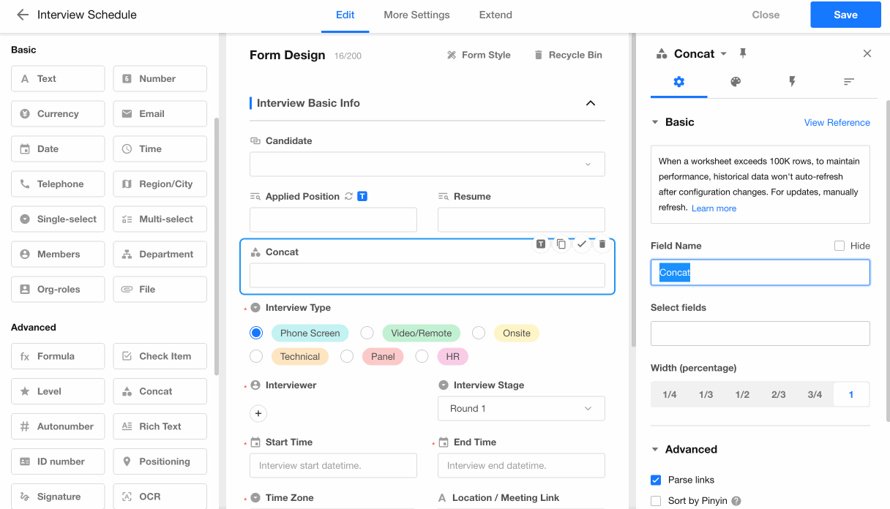The width and height of the screenshot is (890, 509).
Task: Add a Department field widget
Action: click(x=160, y=254)
